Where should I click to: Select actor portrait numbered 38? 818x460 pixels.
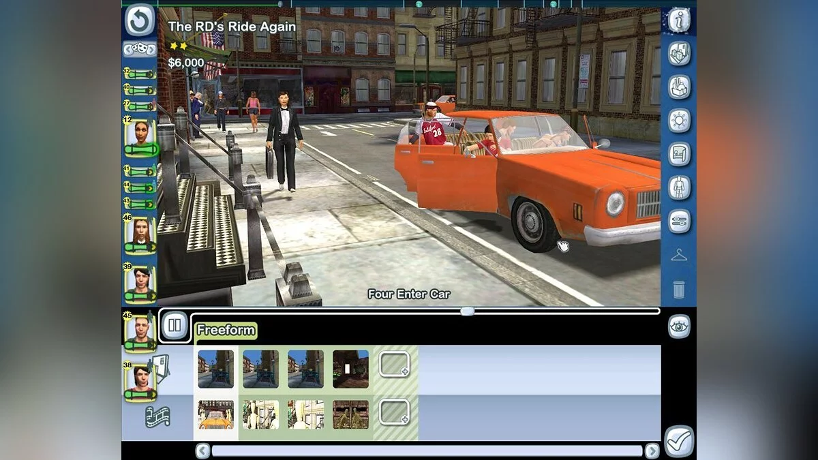140,381
